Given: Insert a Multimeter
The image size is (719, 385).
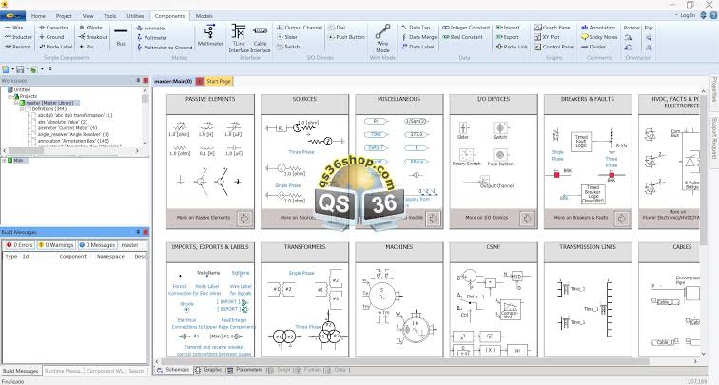Looking at the screenshot, I should pos(210,36).
